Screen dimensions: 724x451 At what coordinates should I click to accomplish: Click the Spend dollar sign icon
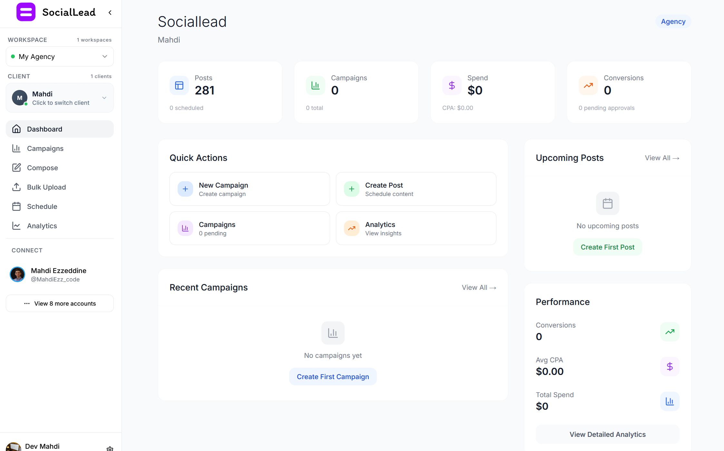pos(452,85)
